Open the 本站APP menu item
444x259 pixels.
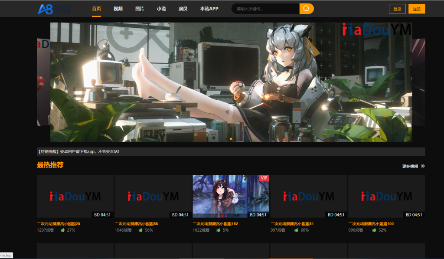pyautogui.click(x=209, y=9)
